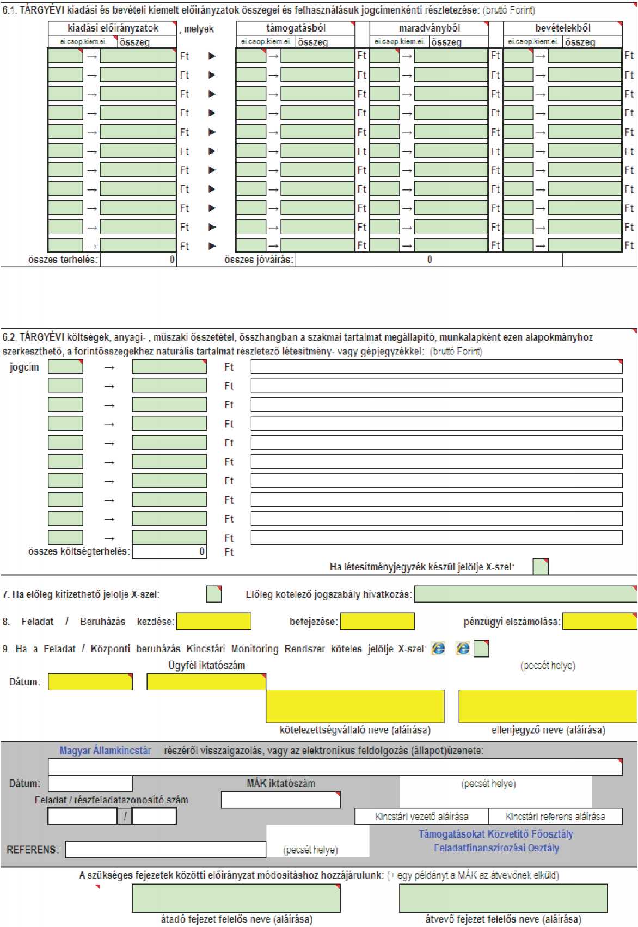Viewport: 638px width, 927px height.
Task: Select the pénzügyi elszámolása date field
Action: (599, 621)
